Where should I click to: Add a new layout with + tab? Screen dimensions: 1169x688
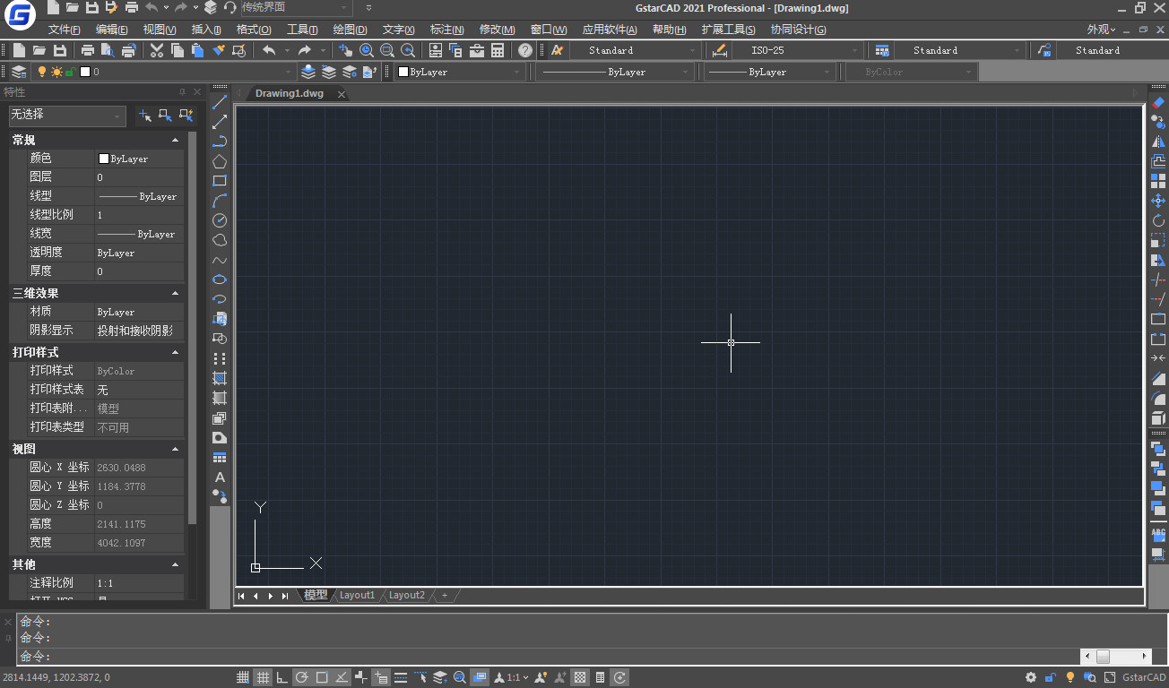click(444, 595)
